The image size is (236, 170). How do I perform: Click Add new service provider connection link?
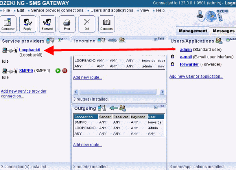[x=24, y=93]
